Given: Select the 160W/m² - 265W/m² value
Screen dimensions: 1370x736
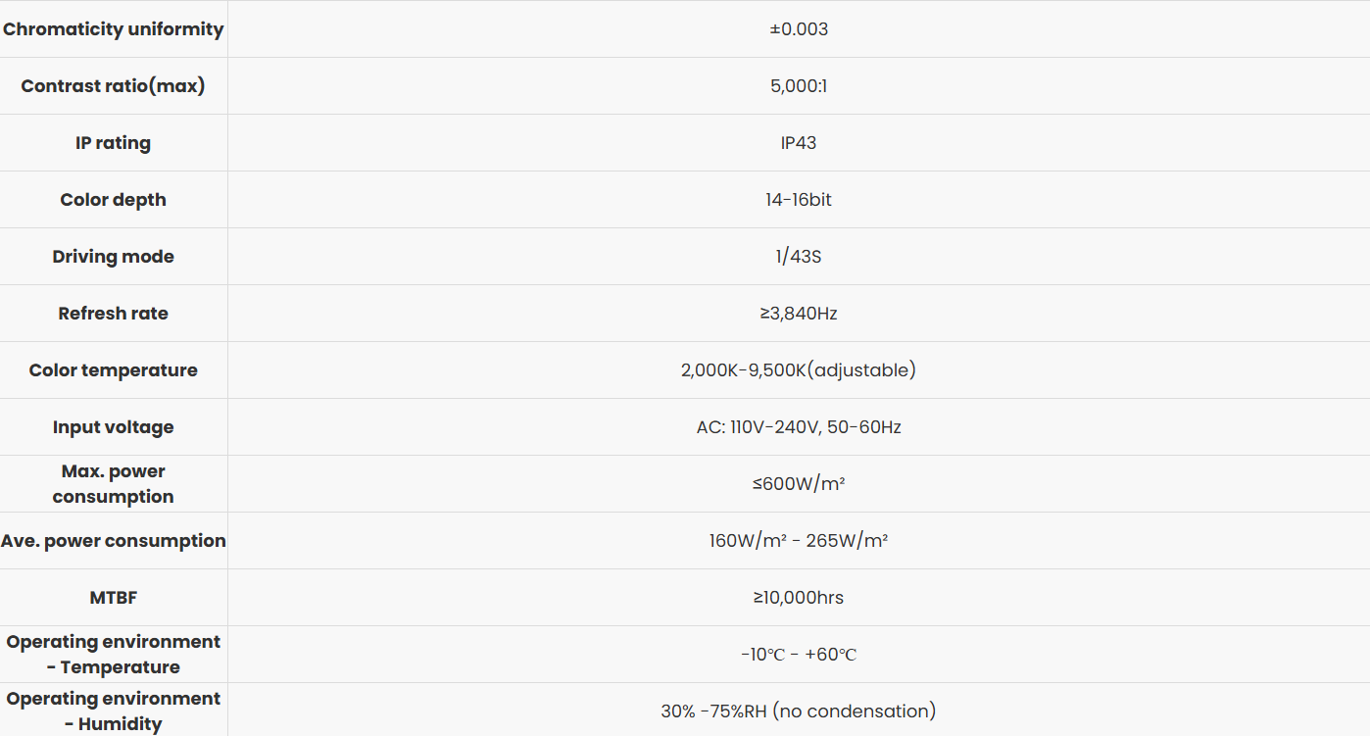Looking at the screenshot, I should click(799, 541).
